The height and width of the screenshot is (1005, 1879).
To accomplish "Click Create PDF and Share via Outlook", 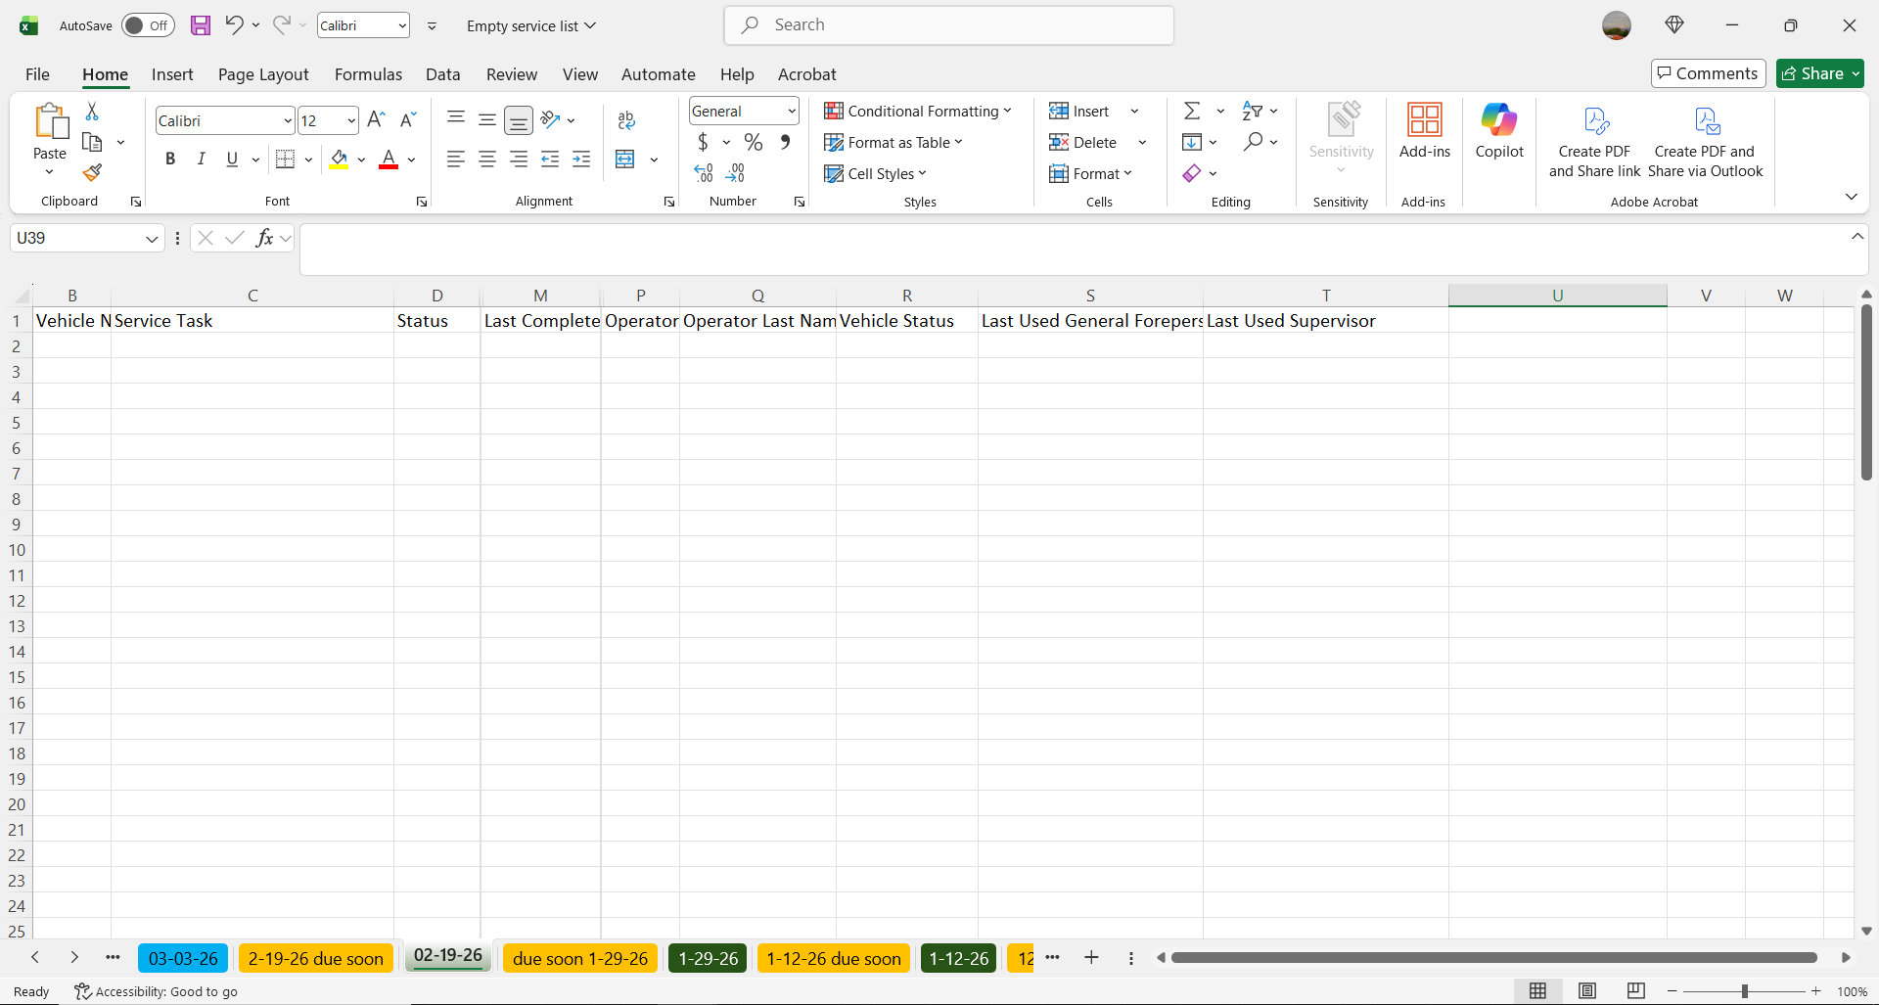I will tap(1705, 142).
